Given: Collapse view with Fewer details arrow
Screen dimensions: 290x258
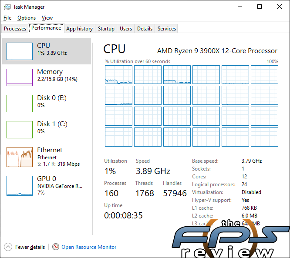Looking at the screenshot, I should pos(8,247).
